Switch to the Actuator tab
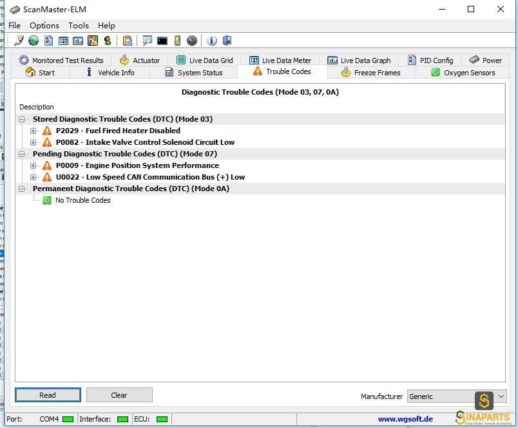Screen dimensions: 518x428 point(140,60)
